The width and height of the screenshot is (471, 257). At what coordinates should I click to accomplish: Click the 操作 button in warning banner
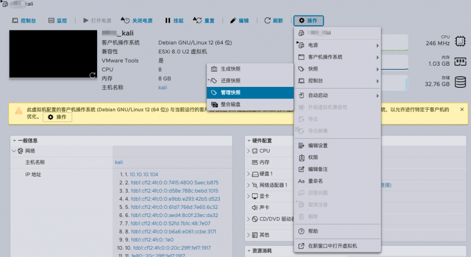pos(57,117)
